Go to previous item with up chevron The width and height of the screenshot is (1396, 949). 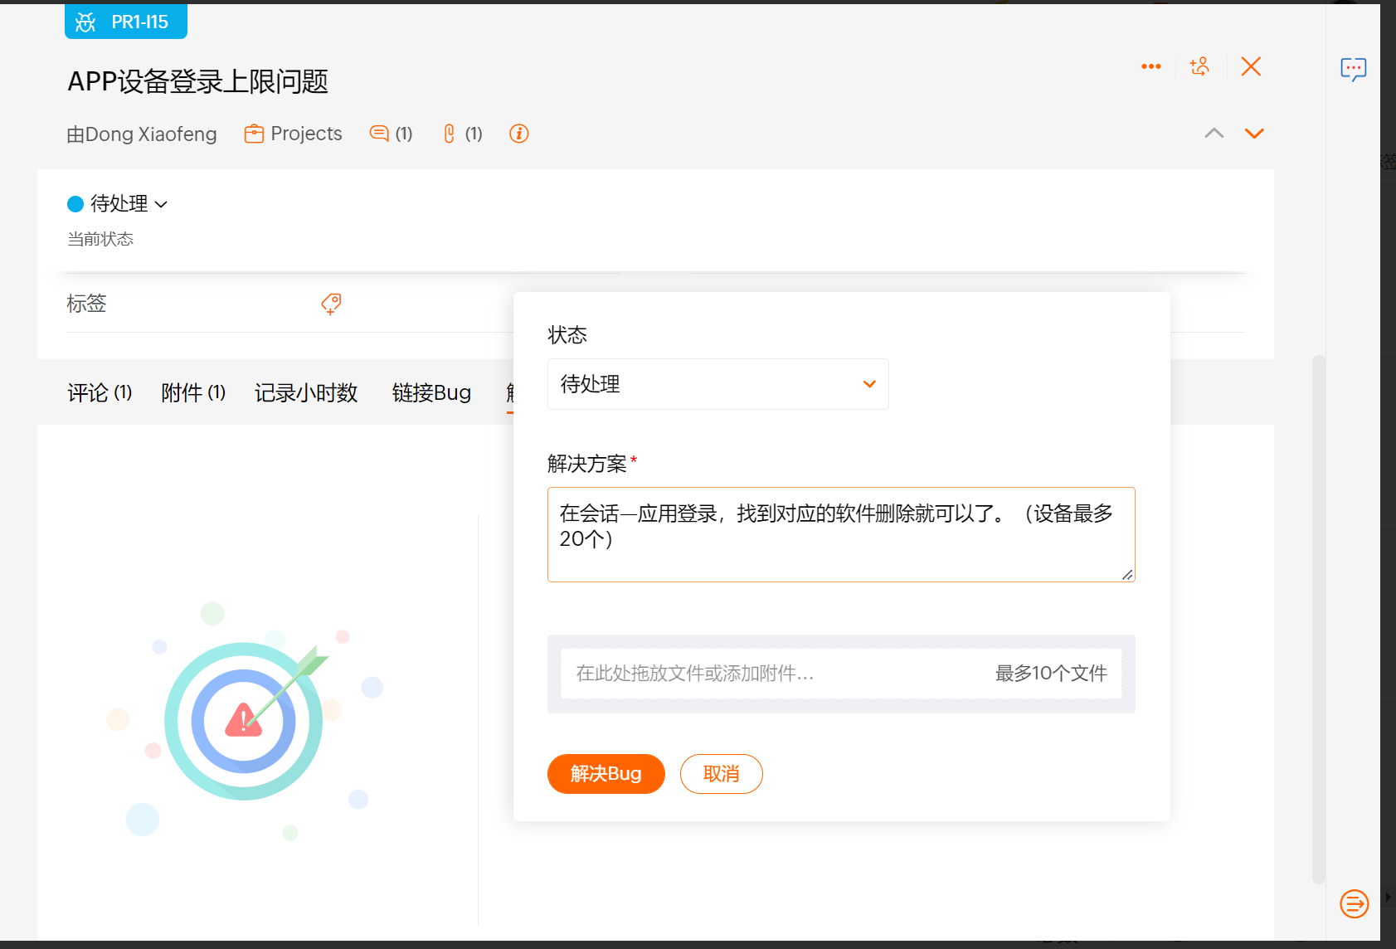click(x=1214, y=134)
